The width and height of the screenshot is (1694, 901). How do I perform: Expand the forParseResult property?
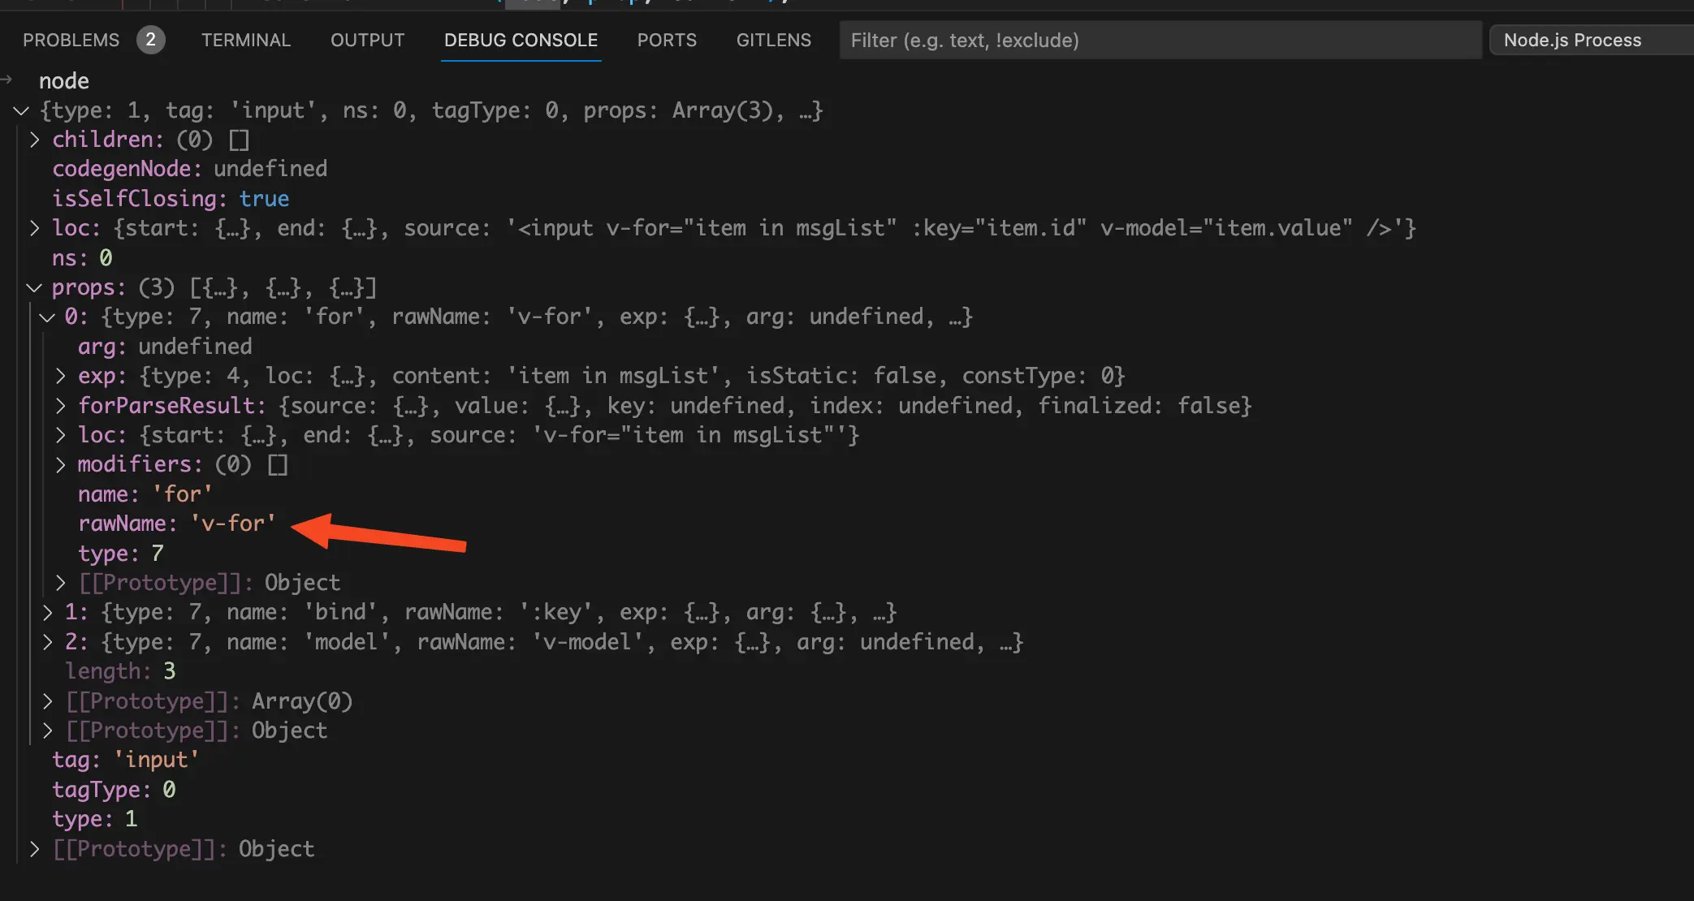tap(60, 405)
